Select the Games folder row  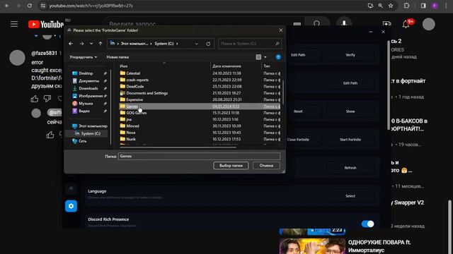[200, 107]
